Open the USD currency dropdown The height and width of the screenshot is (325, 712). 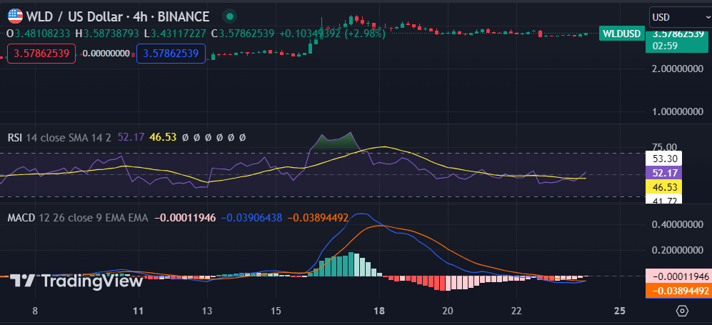tap(678, 16)
